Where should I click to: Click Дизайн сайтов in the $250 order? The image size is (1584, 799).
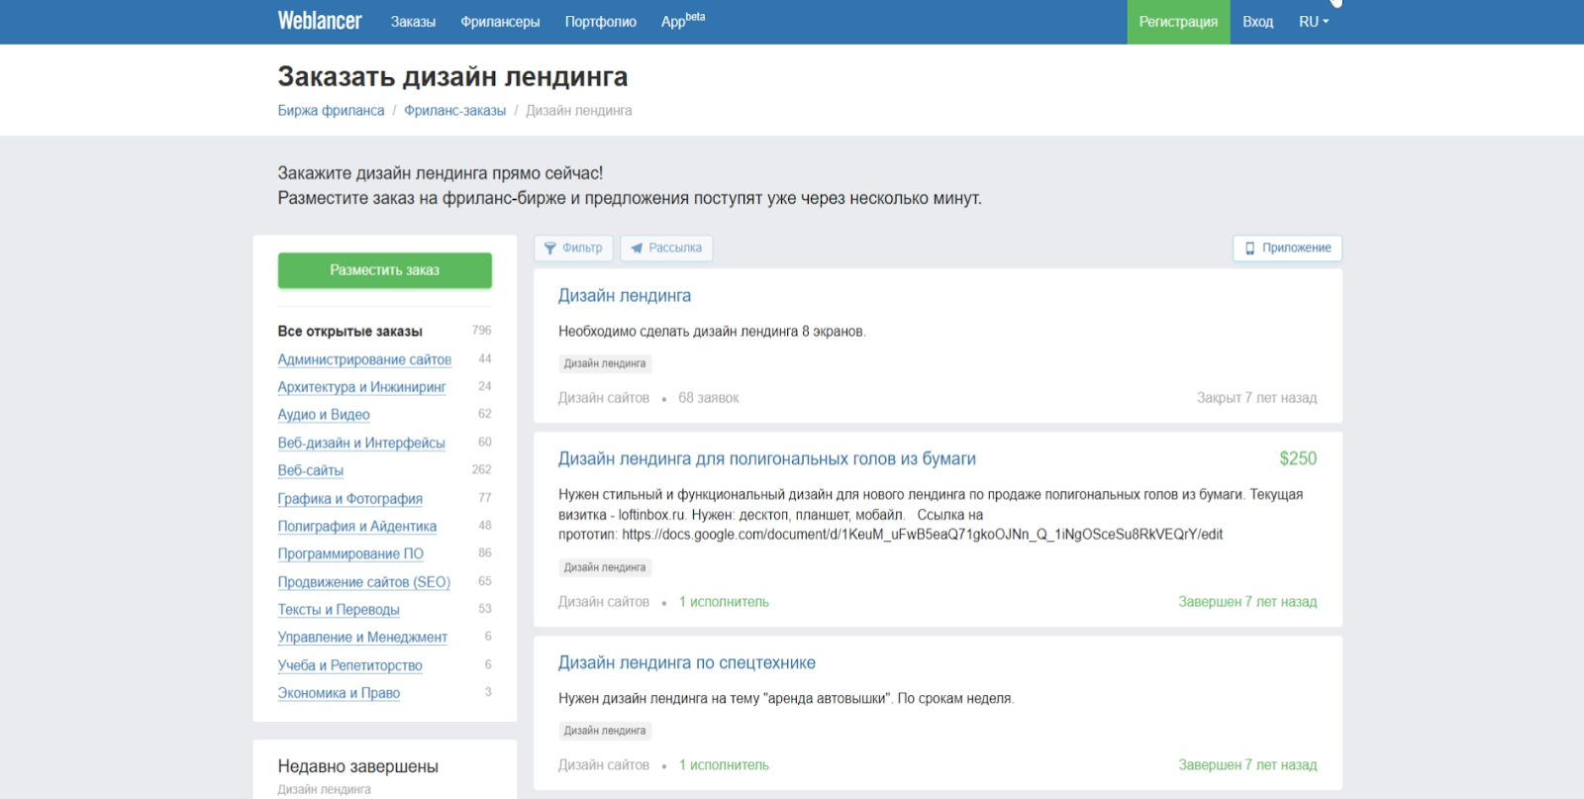tap(604, 602)
